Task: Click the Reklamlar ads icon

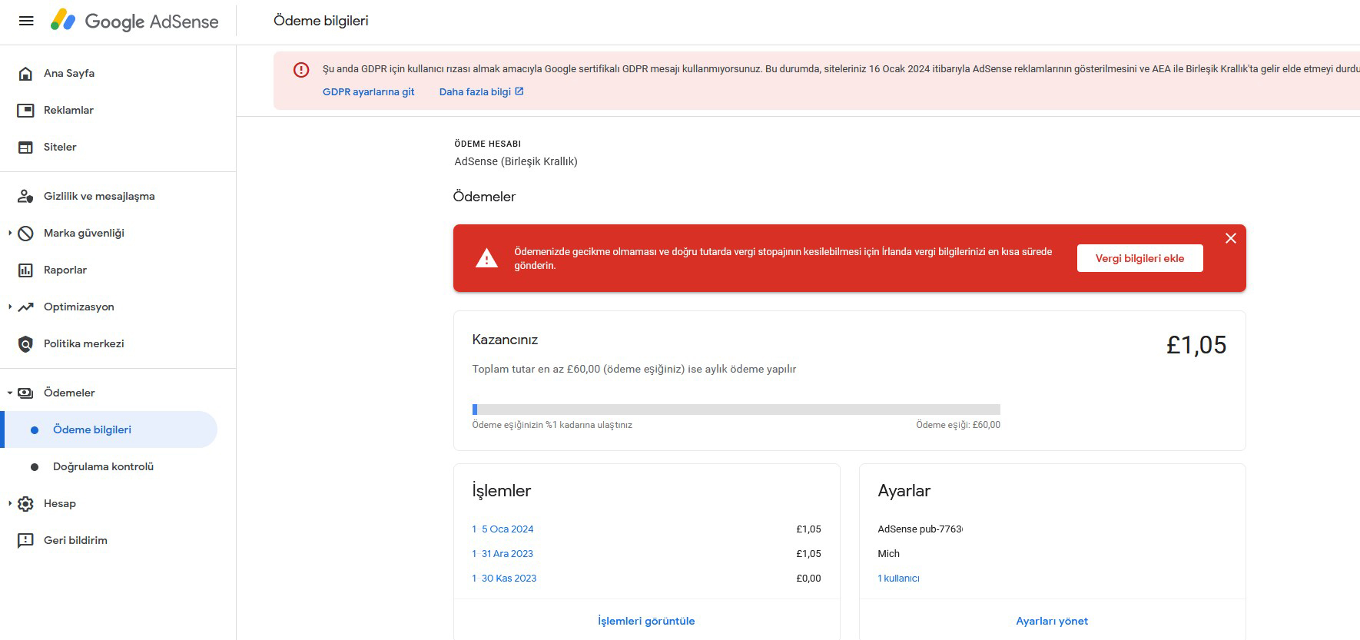Action: coord(25,111)
